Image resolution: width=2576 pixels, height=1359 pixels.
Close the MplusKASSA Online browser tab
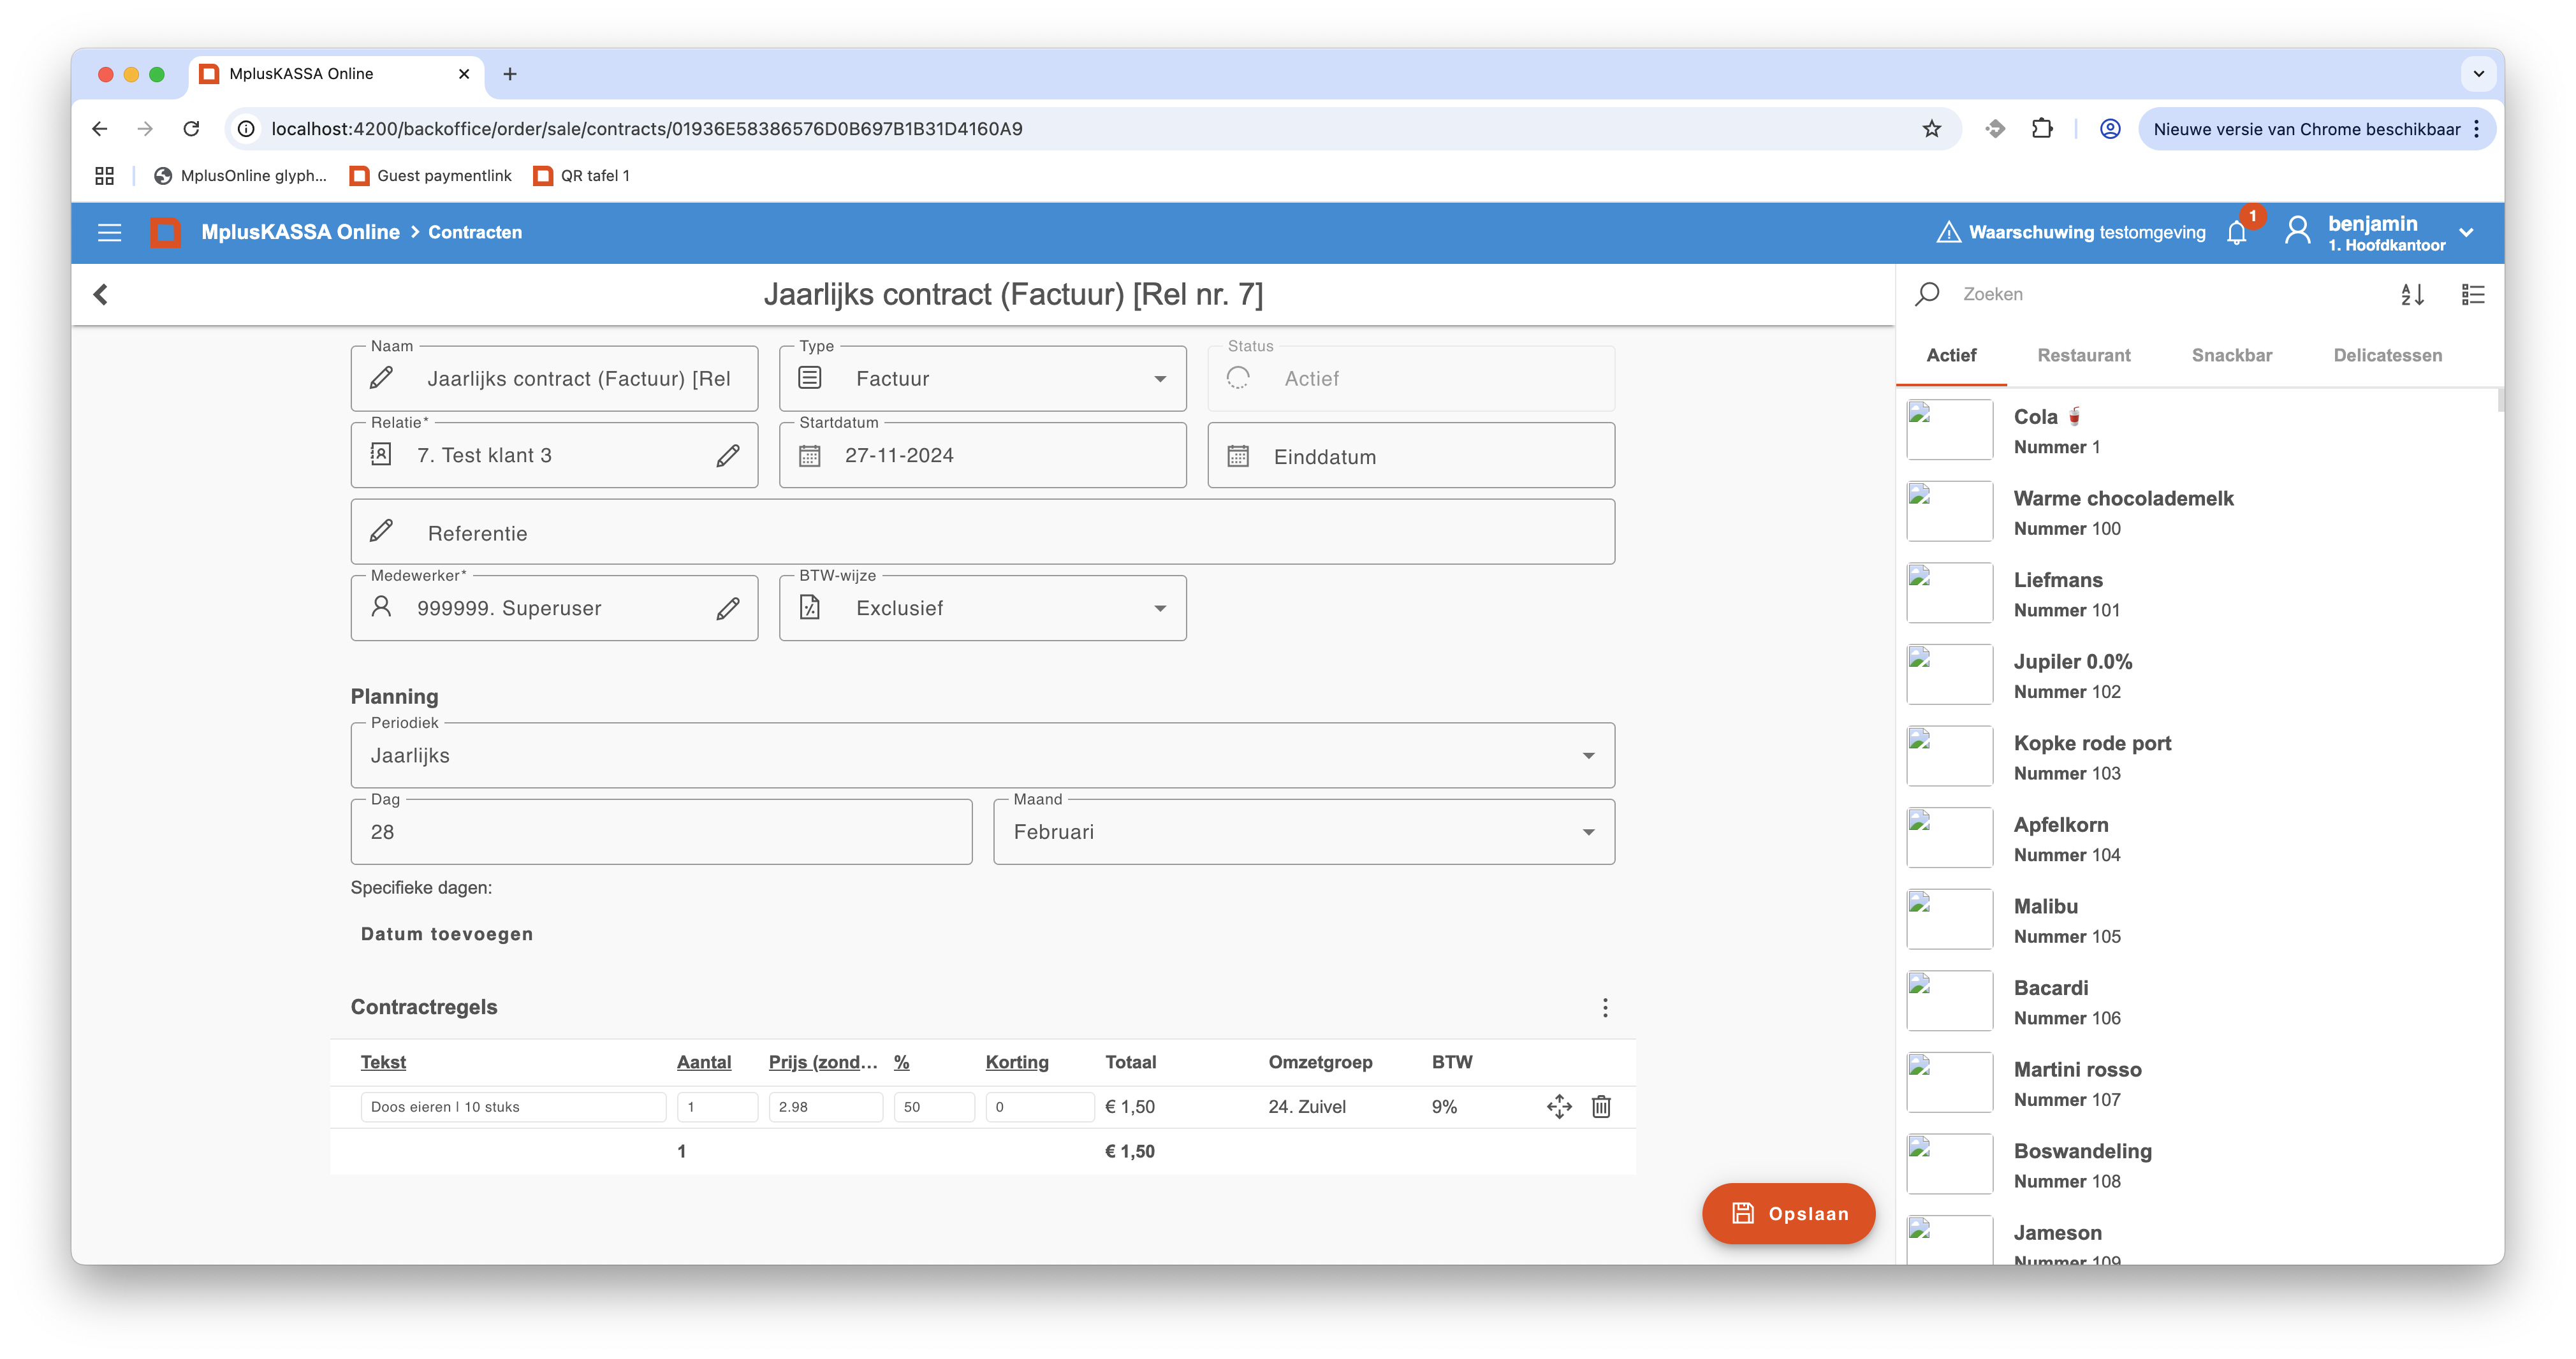click(464, 74)
